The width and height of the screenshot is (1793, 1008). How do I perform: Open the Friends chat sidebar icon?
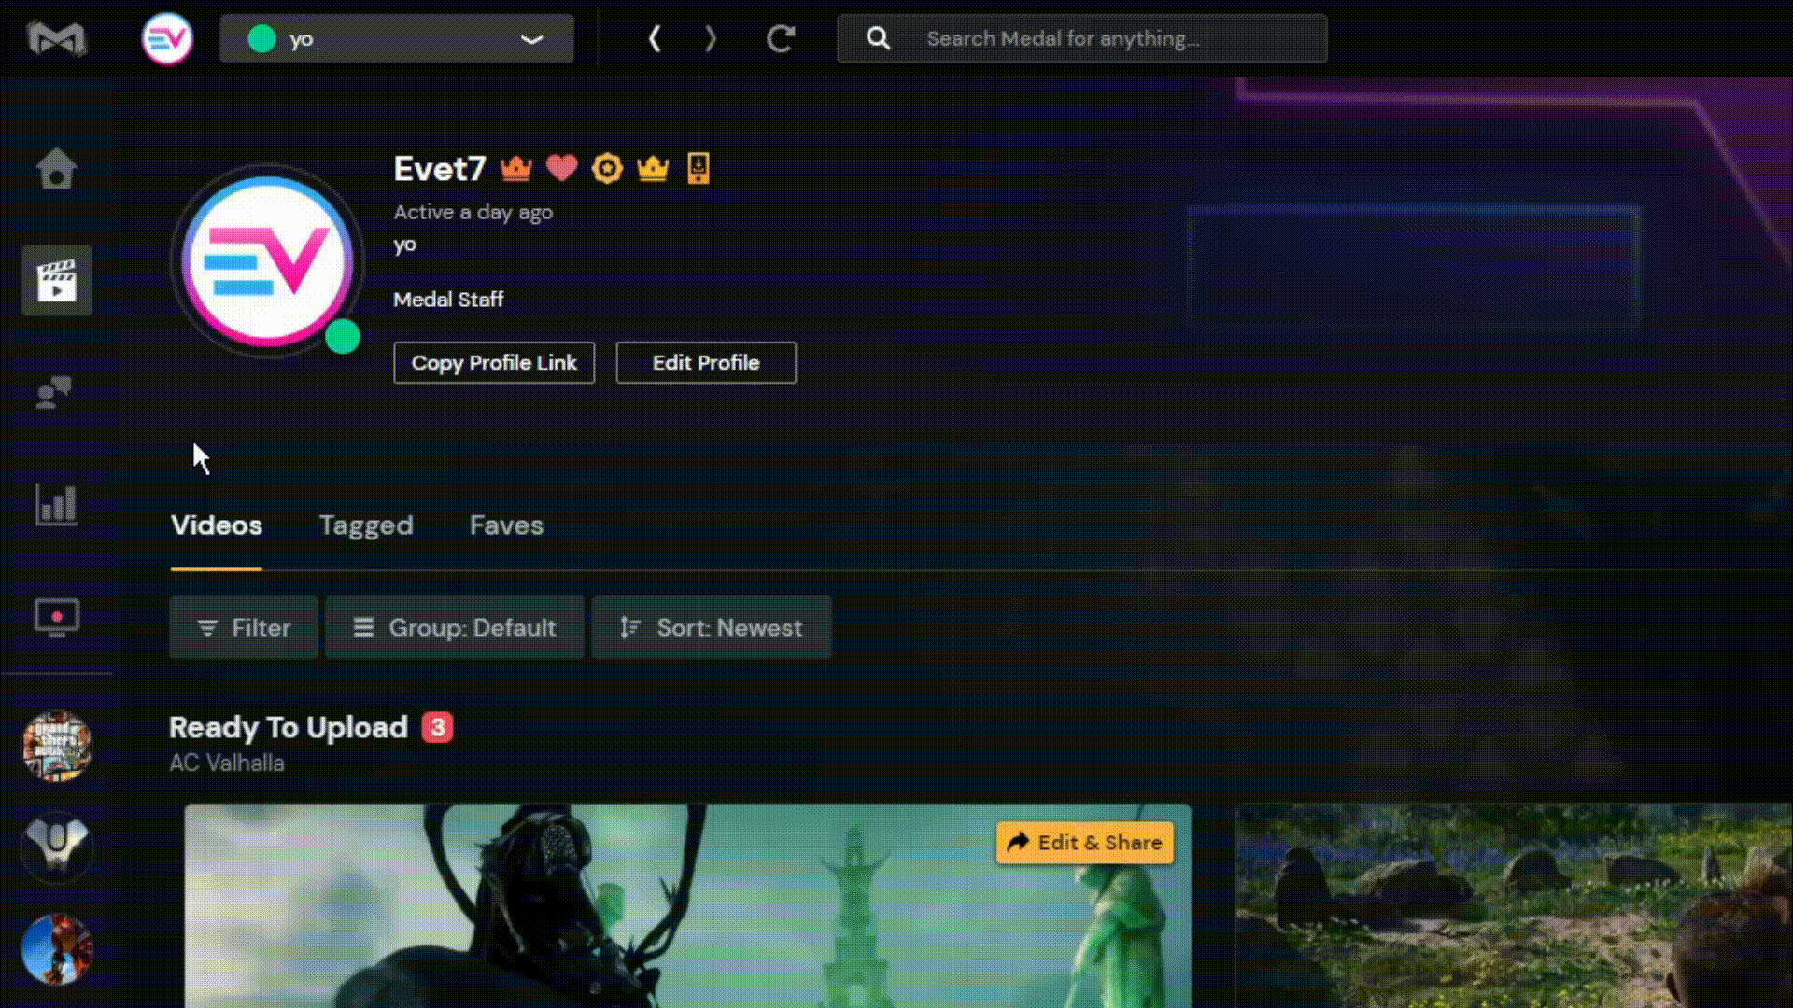click(54, 393)
